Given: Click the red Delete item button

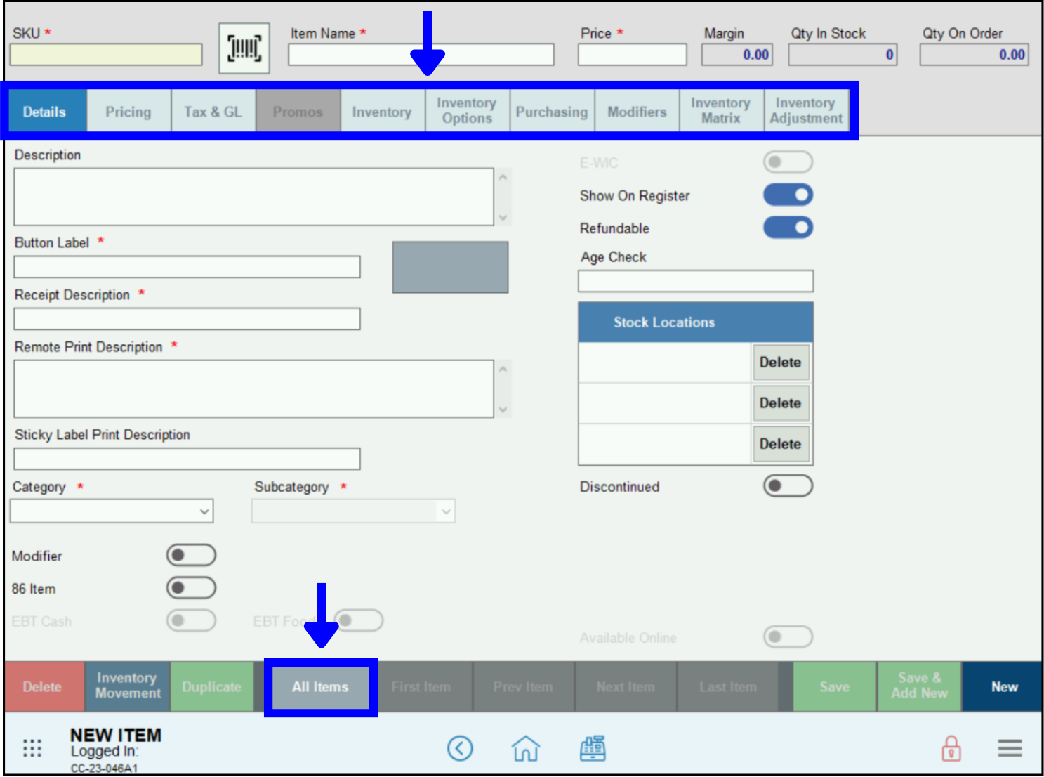Looking at the screenshot, I should coord(43,686).
